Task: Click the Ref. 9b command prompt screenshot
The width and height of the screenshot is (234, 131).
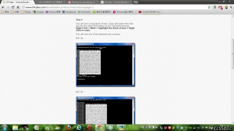Action: point(106,110)
